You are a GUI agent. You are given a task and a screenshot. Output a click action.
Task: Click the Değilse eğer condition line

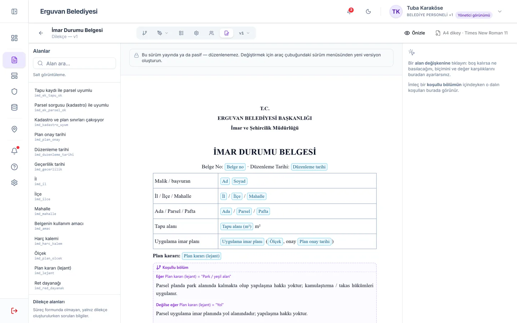coord(190,305)
